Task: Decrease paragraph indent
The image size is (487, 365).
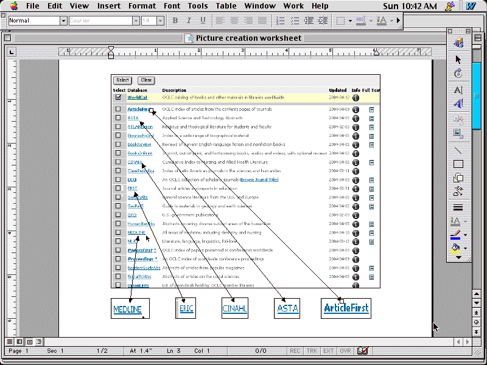Action: [309, 21]
